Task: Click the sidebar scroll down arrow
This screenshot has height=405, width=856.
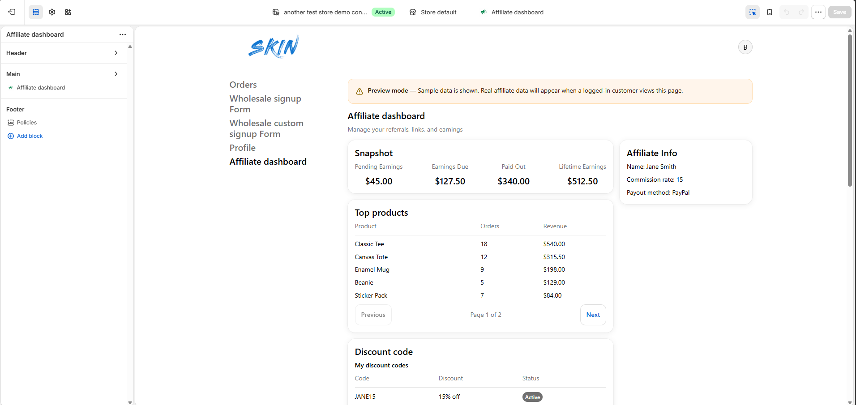Action: [x=130, y=402]
